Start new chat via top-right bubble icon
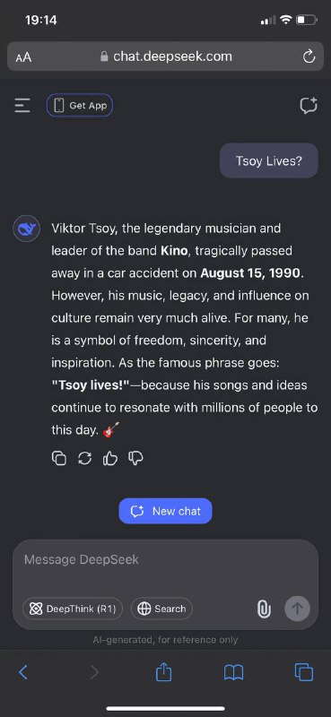The width and height of the screenshot is (331, 717). [x=309, y=106]
